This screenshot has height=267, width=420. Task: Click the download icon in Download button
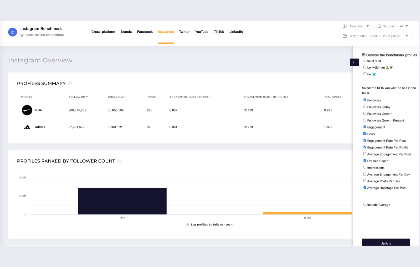pos(345,26)
